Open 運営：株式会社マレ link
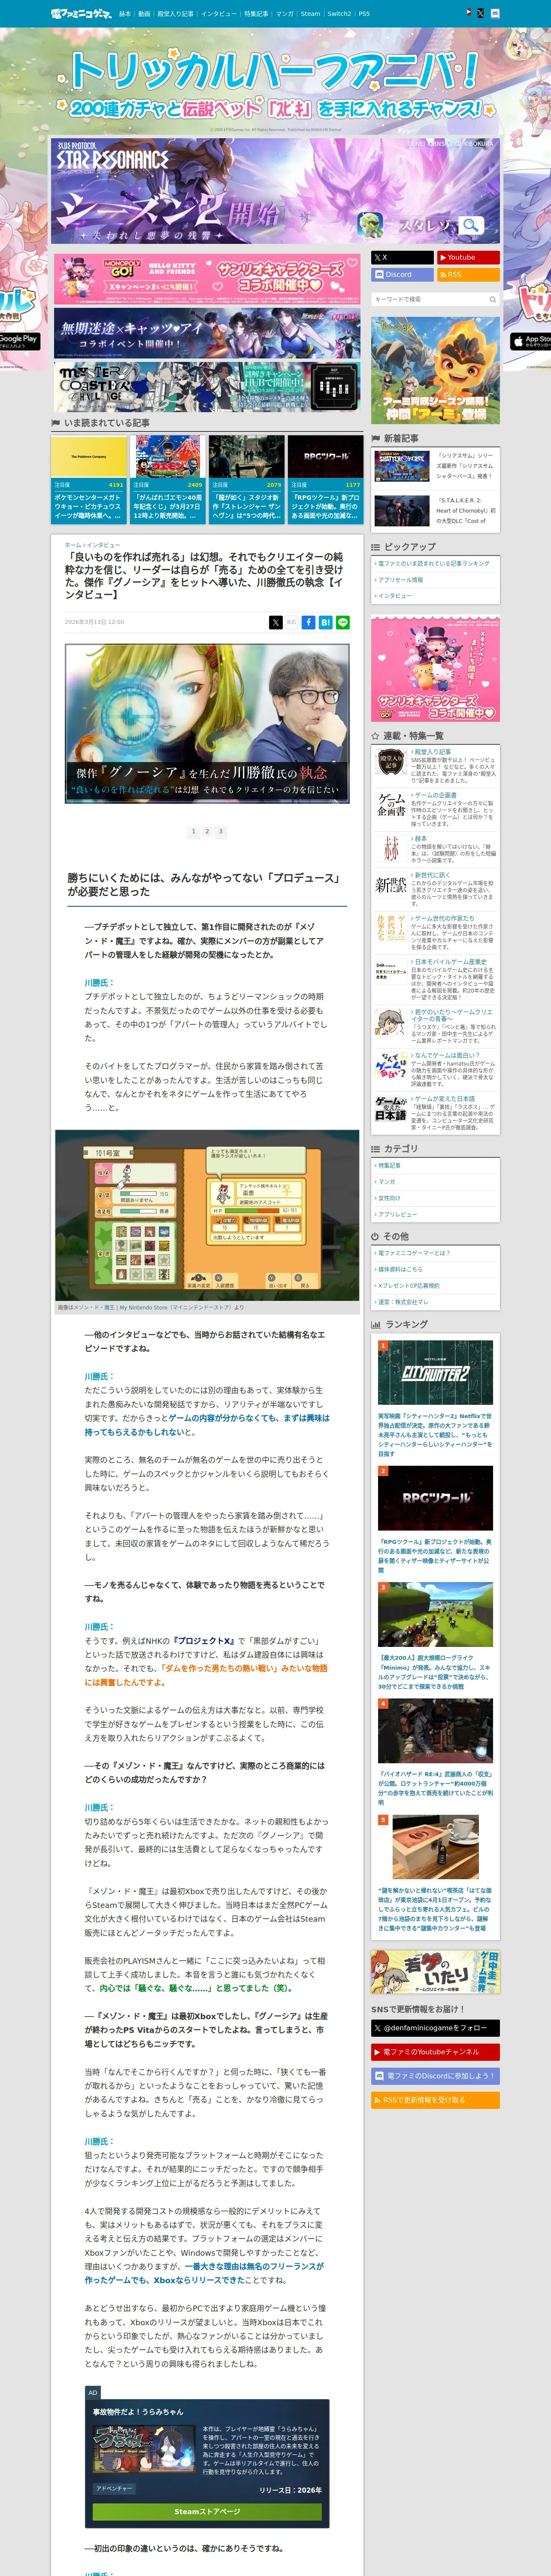Image resolution: width=551 pixels, height=2576 pixels. click(402, 1302)
